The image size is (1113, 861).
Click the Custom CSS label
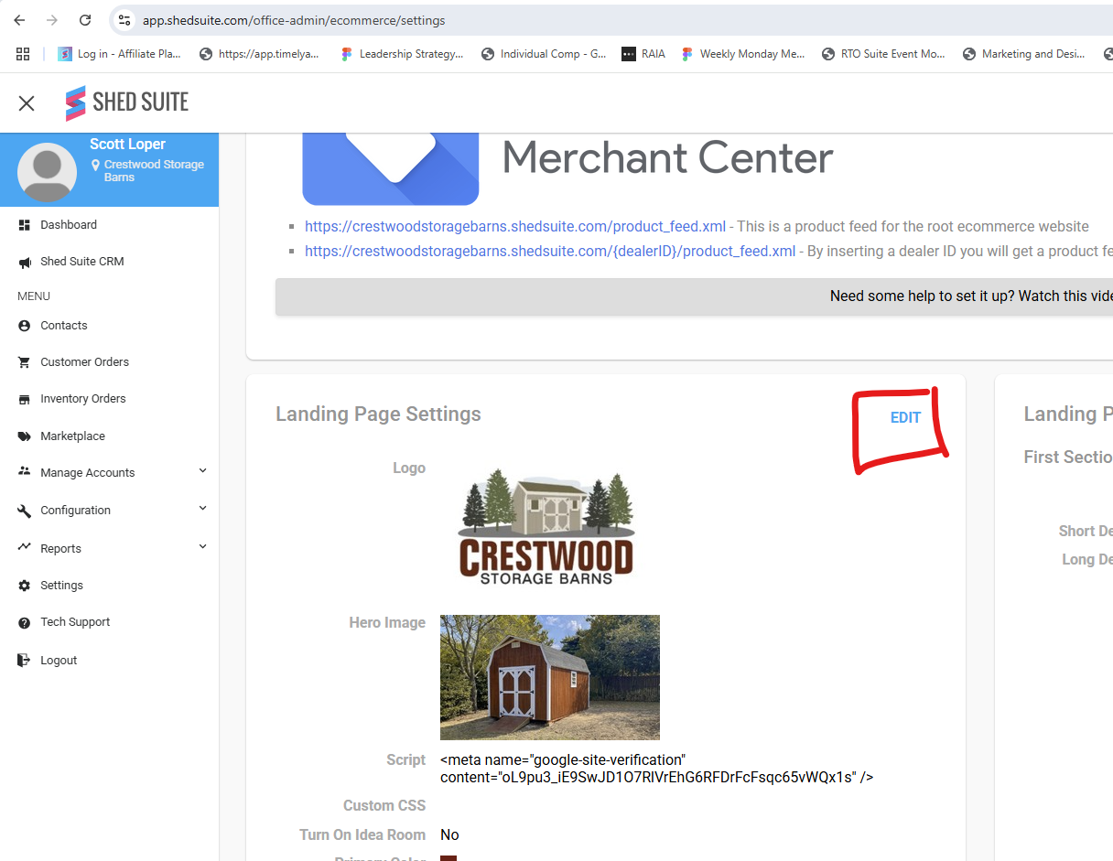[384, 806]
